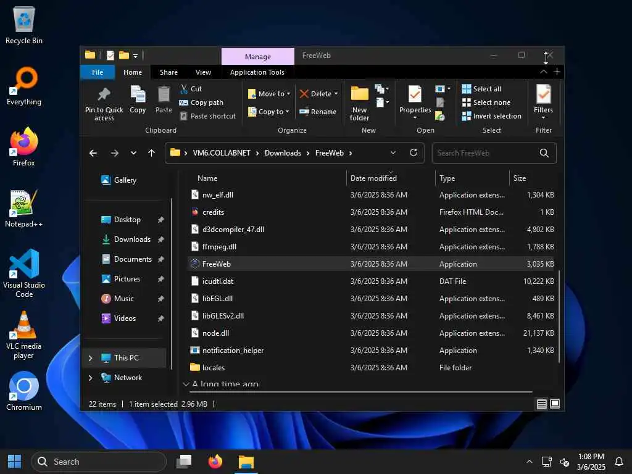Open the Filters dropdown
632x474 pixels.
(543, 102)
